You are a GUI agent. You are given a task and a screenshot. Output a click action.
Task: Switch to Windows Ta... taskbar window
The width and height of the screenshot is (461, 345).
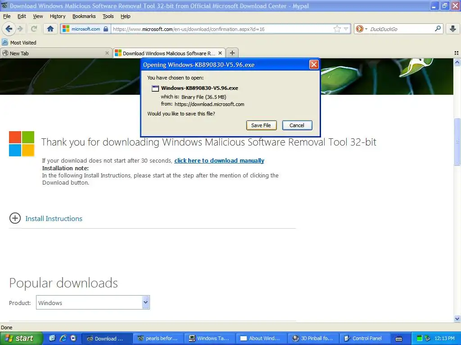pos(210,339)
